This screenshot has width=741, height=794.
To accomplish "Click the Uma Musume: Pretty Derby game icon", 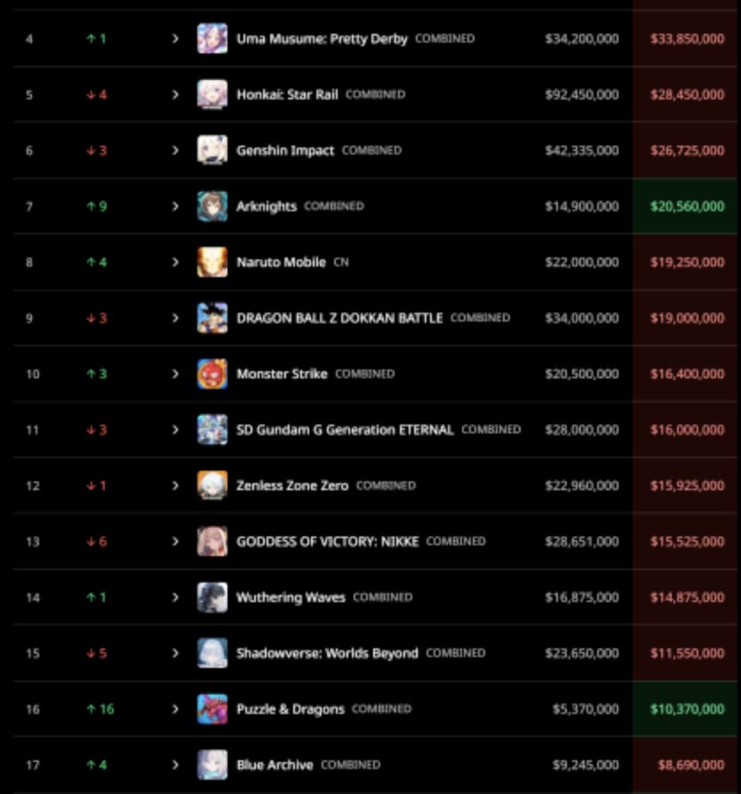I will pos(212,38).
